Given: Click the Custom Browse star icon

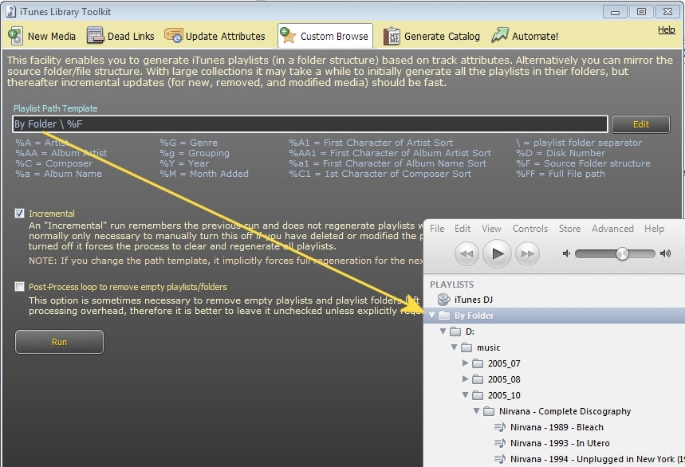Looking at the screenshot, I should pos(288,35).
